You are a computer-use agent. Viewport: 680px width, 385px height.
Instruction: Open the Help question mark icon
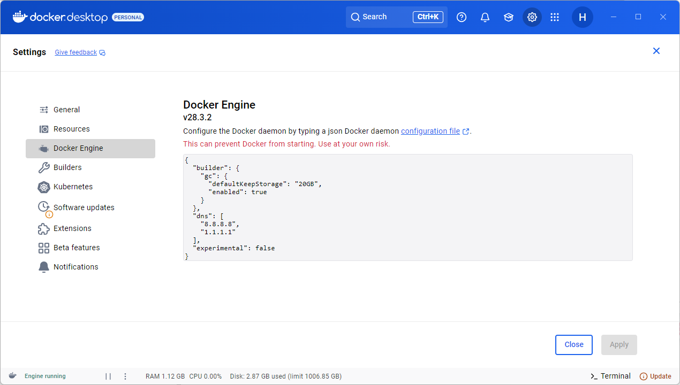462,17
